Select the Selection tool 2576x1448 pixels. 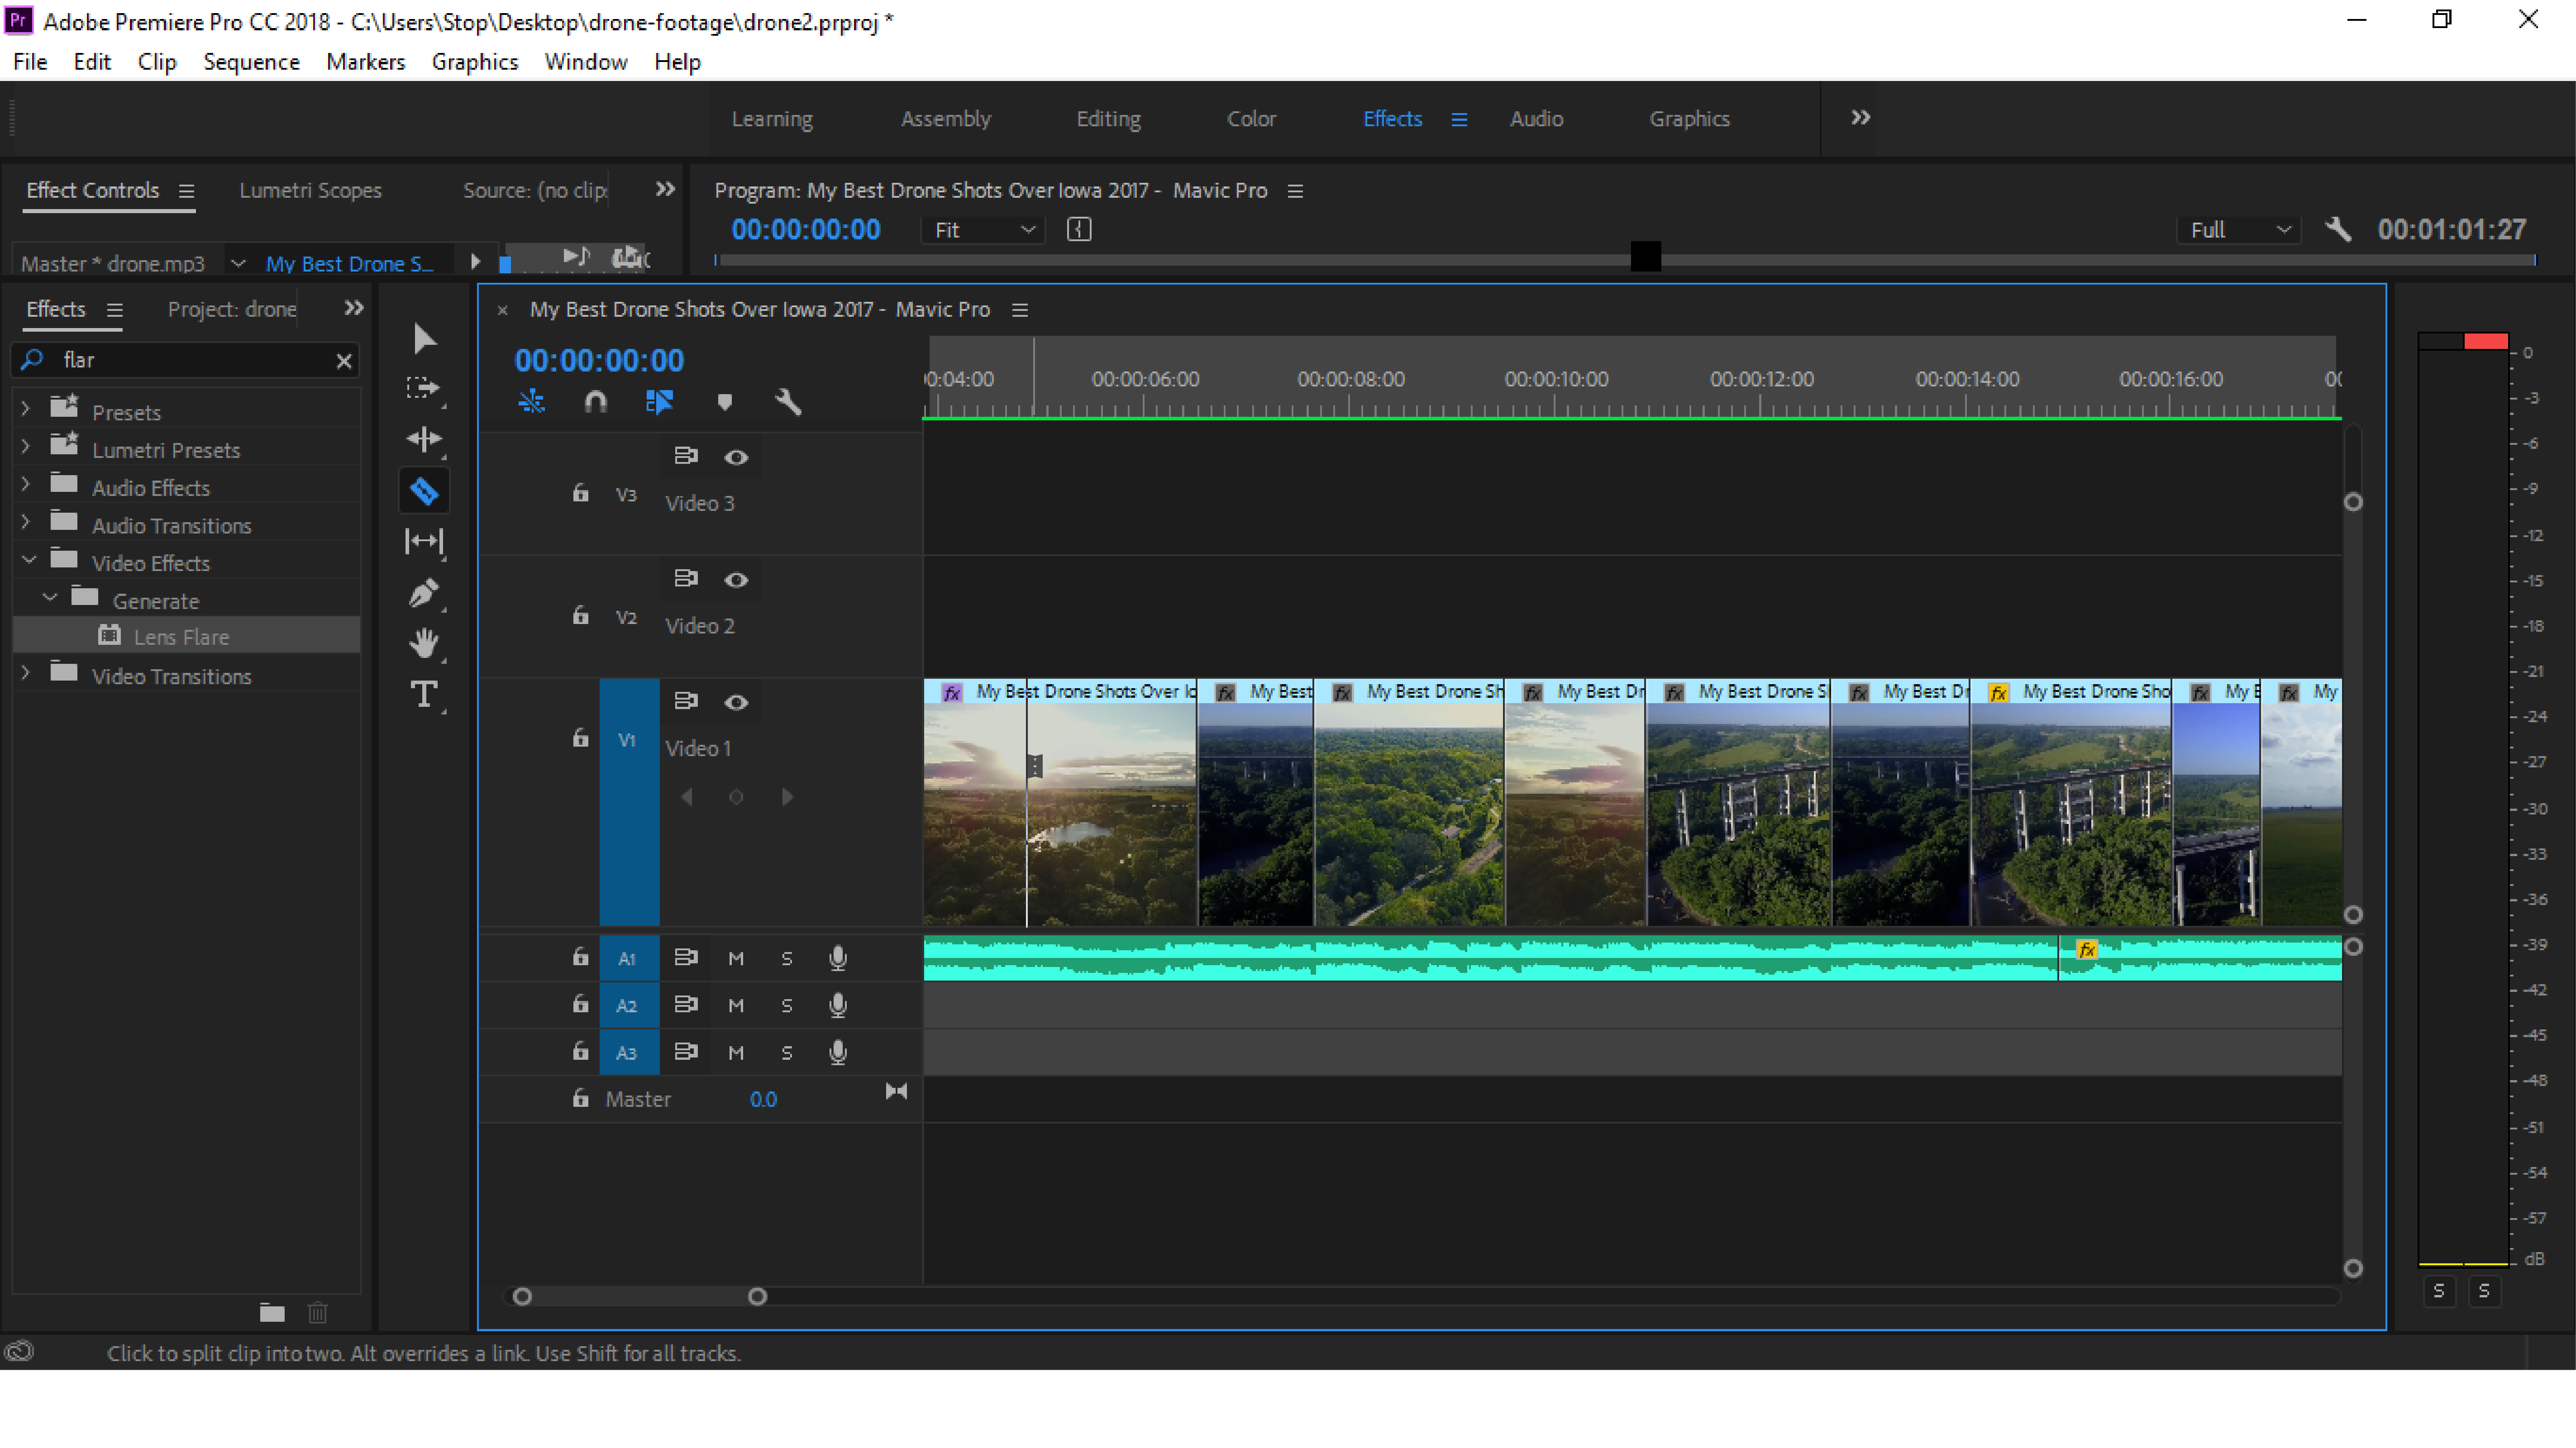[424, 339]
